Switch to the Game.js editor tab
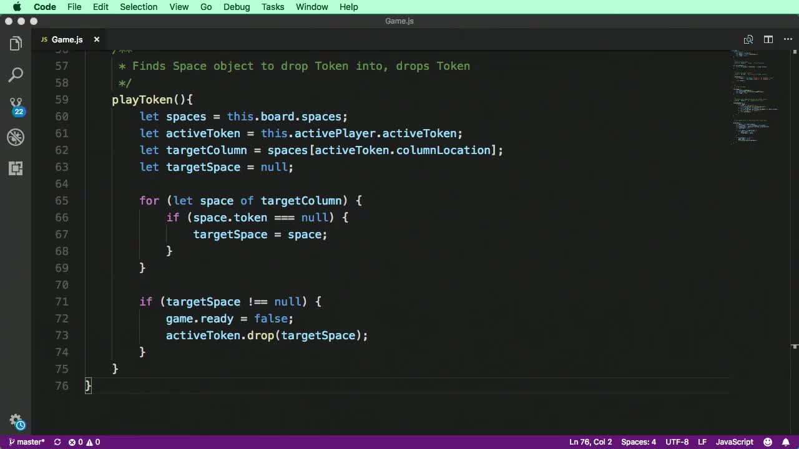This screenshot has height=449, width=799. 67,39
